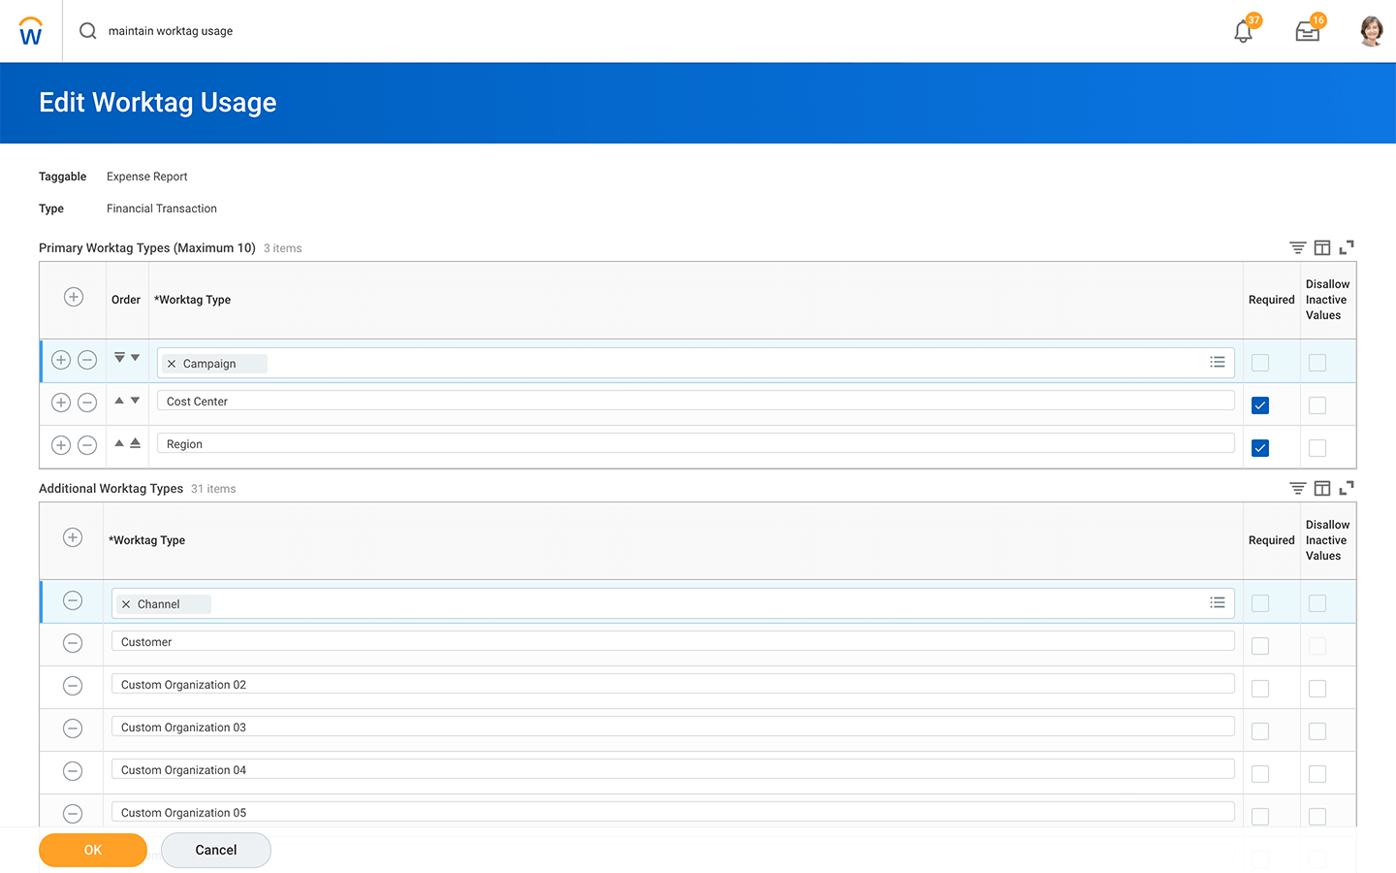Check Required for Campaign row

[1260, 363]
